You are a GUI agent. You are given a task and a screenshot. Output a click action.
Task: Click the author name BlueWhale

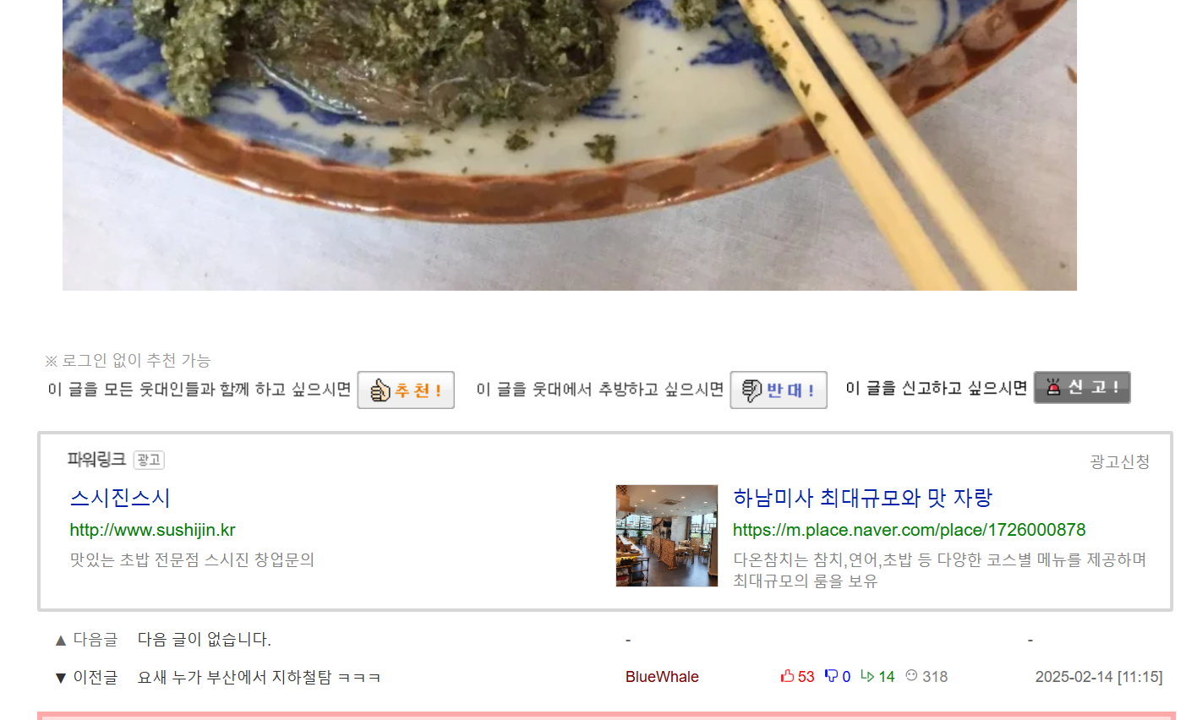(x=662, y=677)
